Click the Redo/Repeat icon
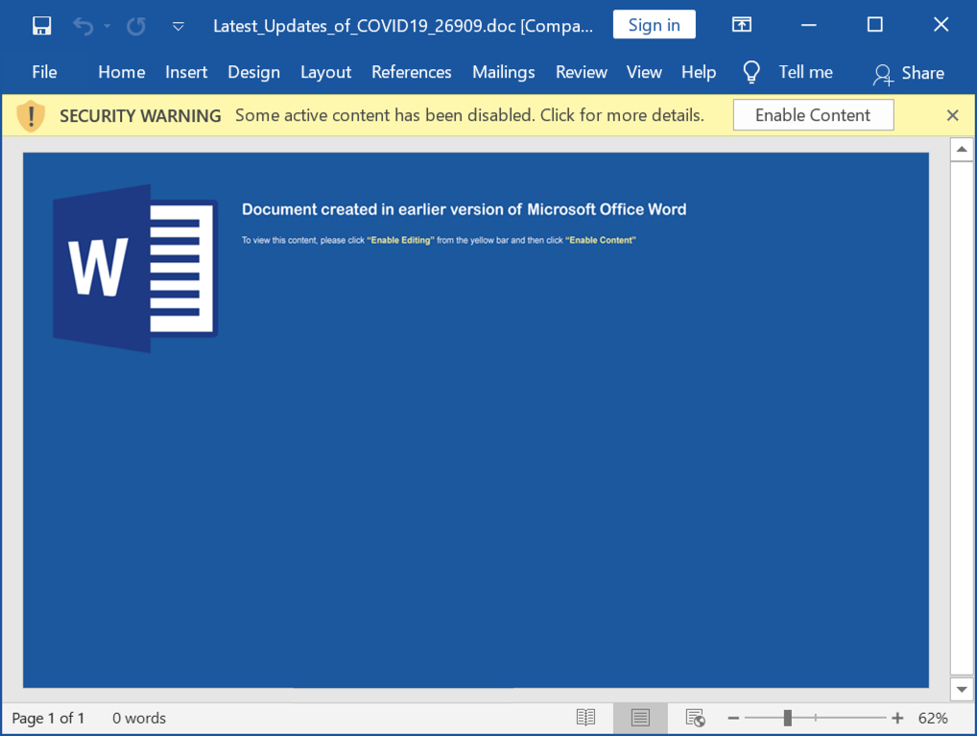This screenshot has height=736, width=977. coord(136,26)
